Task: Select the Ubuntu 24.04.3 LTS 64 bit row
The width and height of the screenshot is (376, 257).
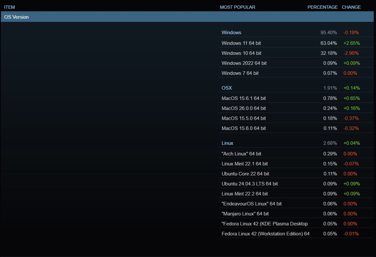Action: 250,184
